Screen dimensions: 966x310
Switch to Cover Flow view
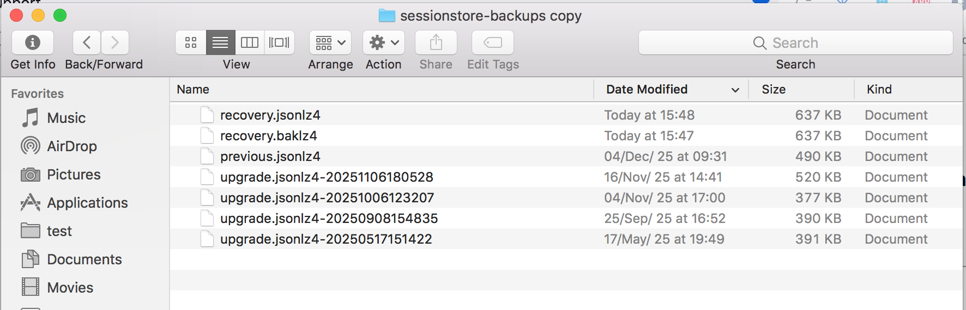coord(279,42)
